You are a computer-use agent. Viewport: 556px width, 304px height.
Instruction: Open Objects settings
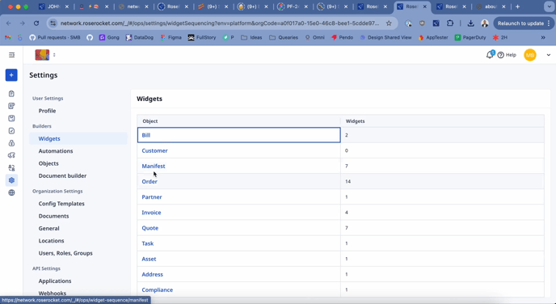pyautogui.click(x=48, y=163)
